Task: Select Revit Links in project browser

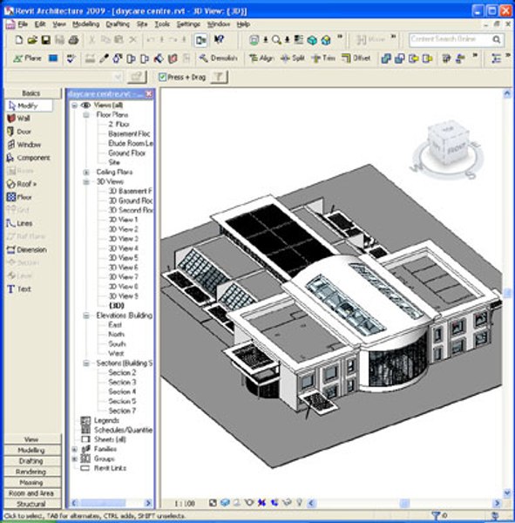Action: [110, 468]
